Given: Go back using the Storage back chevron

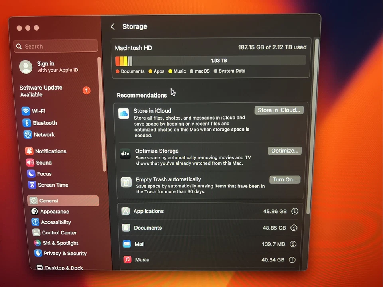Looking at the screenshot, I should coord(113,27).
